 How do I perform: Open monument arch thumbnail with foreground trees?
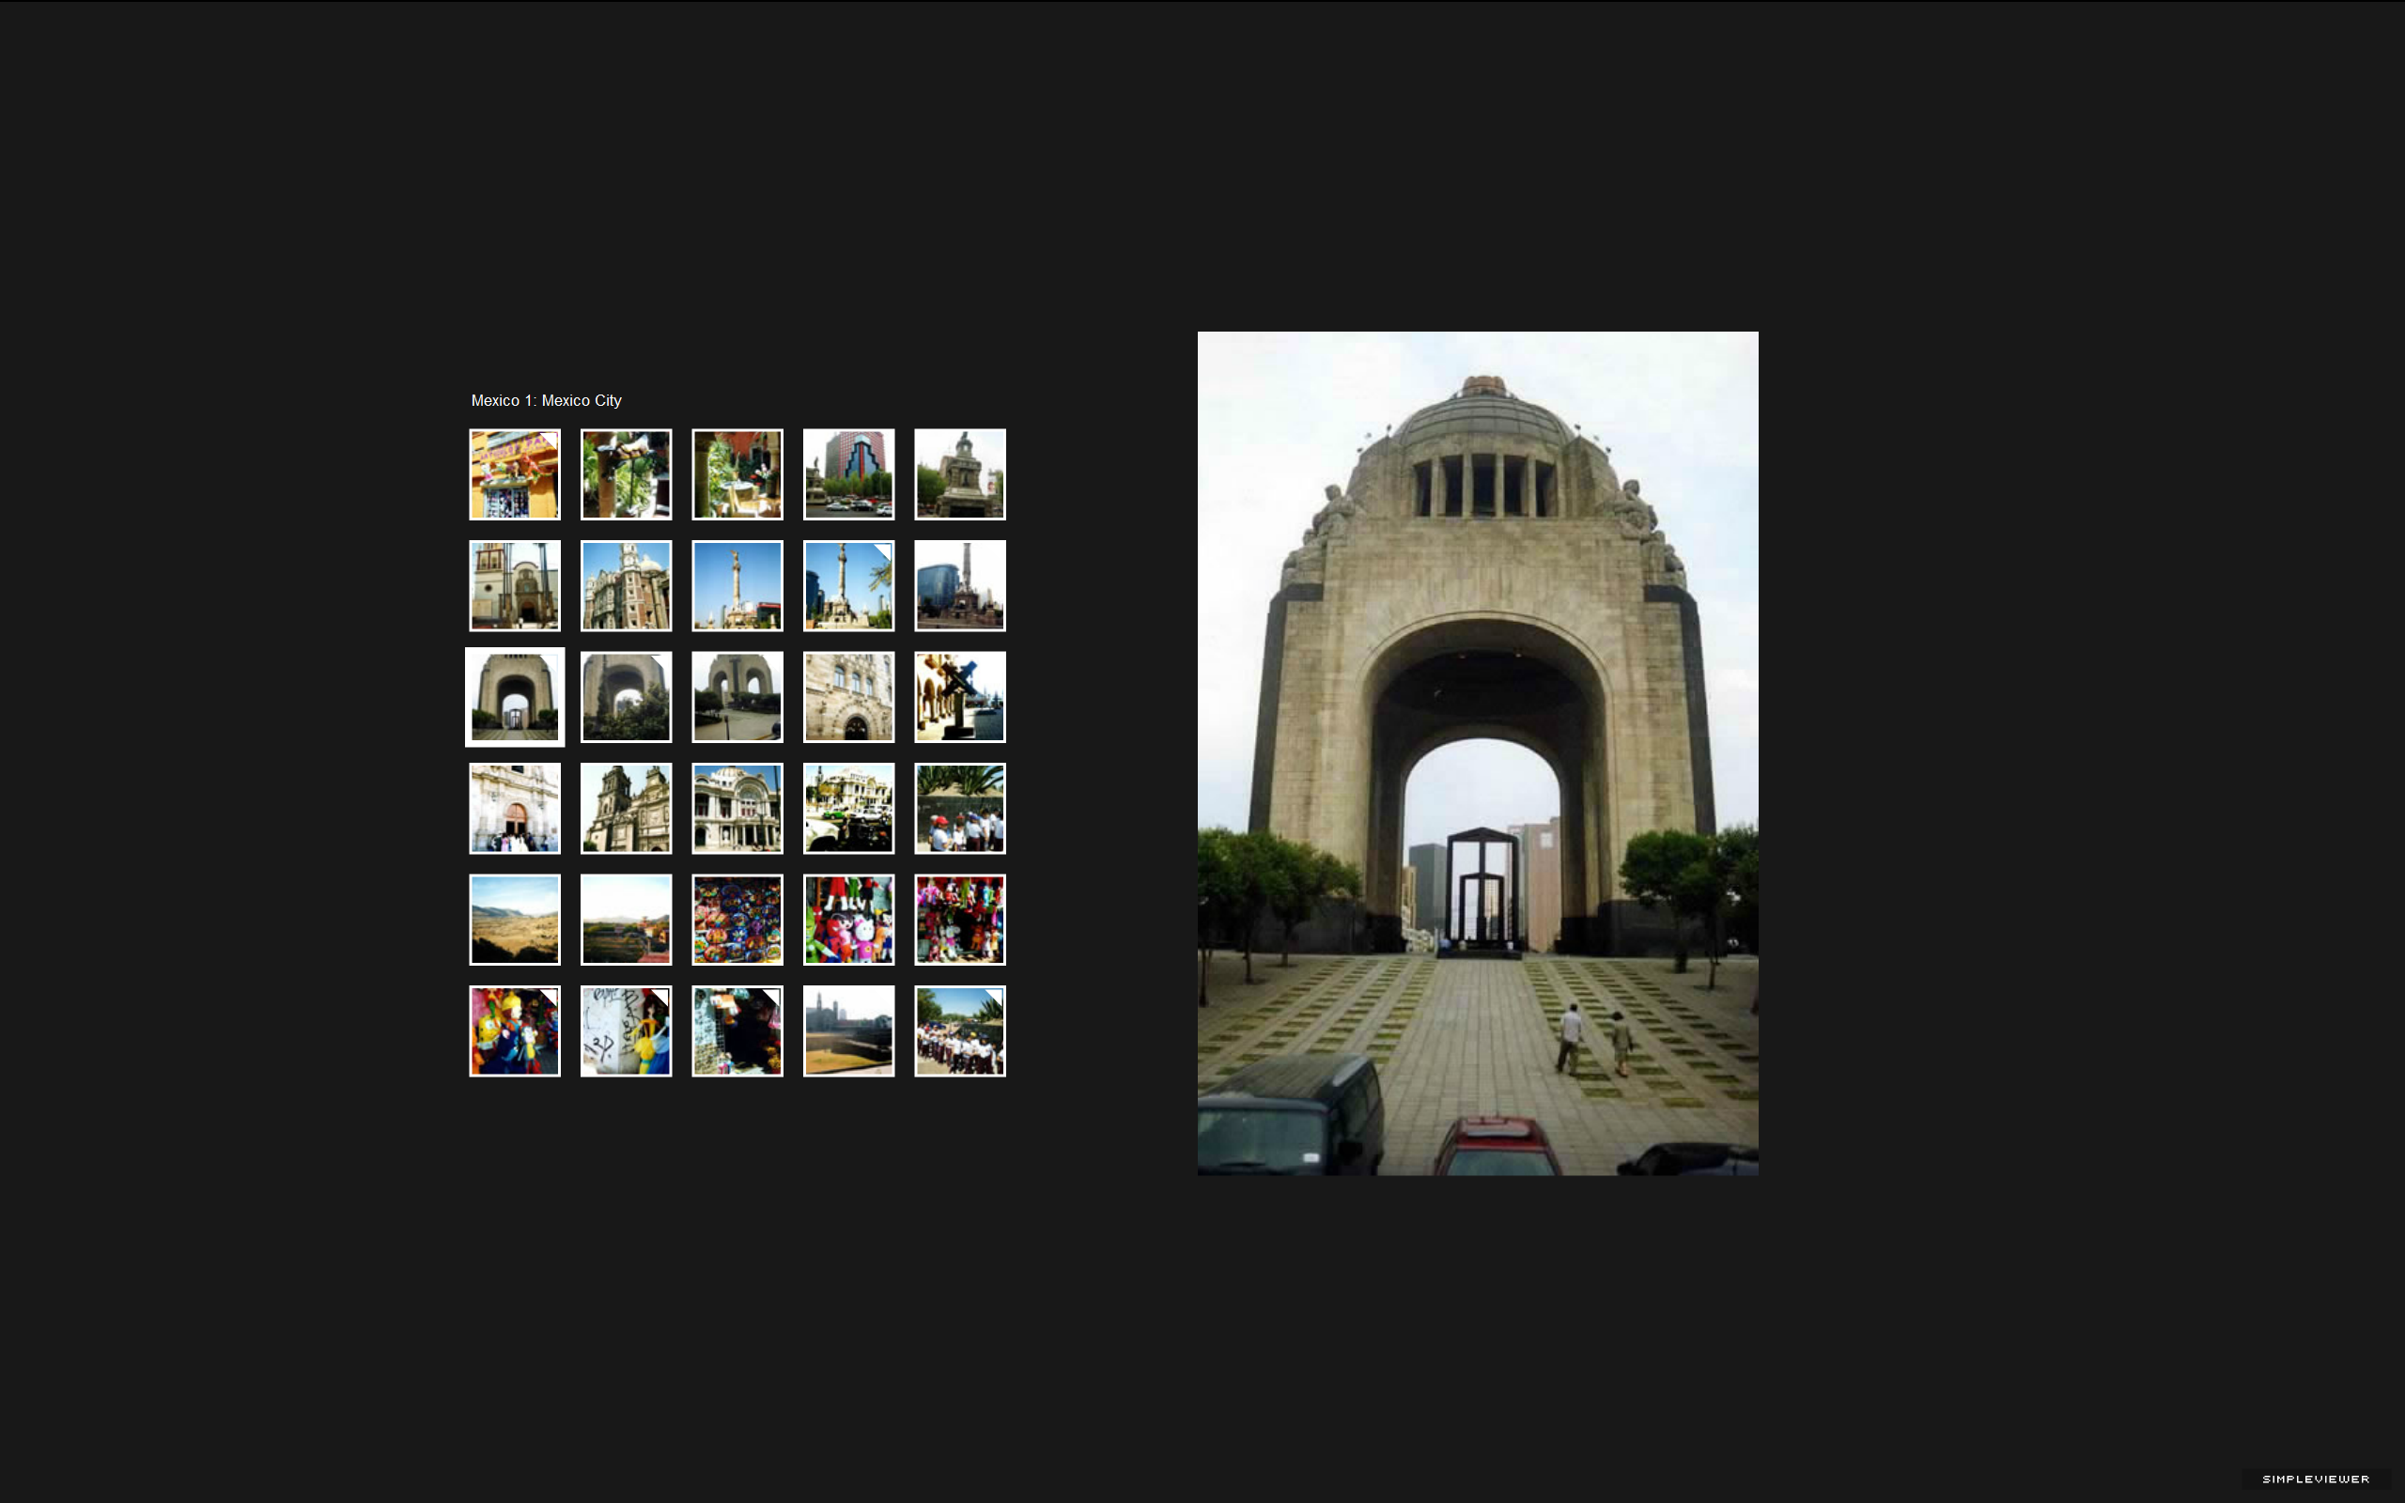click(626, 697)
